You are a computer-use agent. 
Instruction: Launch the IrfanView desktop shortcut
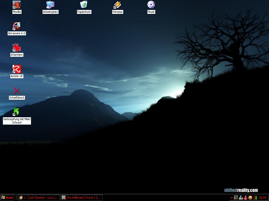(x=17, y=48)
